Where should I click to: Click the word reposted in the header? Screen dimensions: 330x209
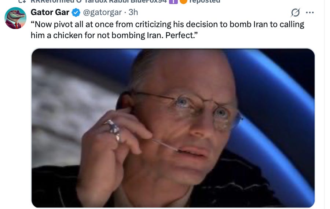click(x=205, y=1)
